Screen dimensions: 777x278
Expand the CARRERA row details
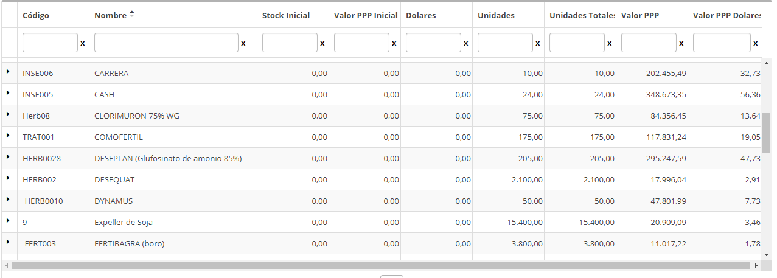(x=9, y=72)
